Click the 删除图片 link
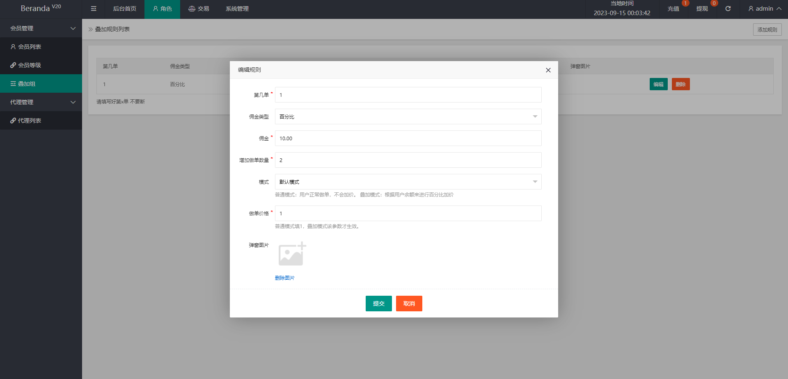 coord(284,278)
